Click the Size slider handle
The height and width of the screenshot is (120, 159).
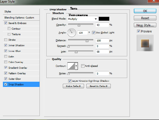point(76,52)
